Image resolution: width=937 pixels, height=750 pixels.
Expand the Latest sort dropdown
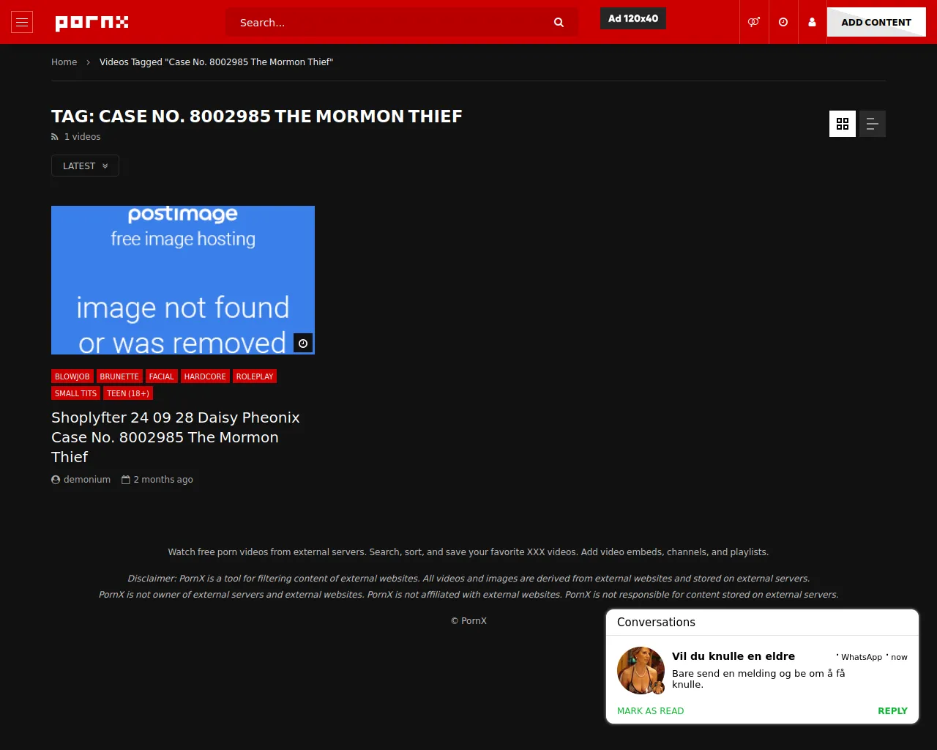tap(85, 166)
